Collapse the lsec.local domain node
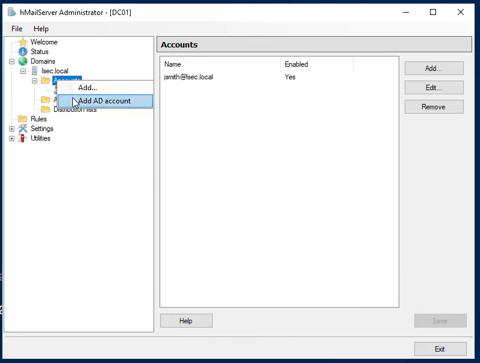The height and width of the screenshot is (363, 480). click(23, 71)
